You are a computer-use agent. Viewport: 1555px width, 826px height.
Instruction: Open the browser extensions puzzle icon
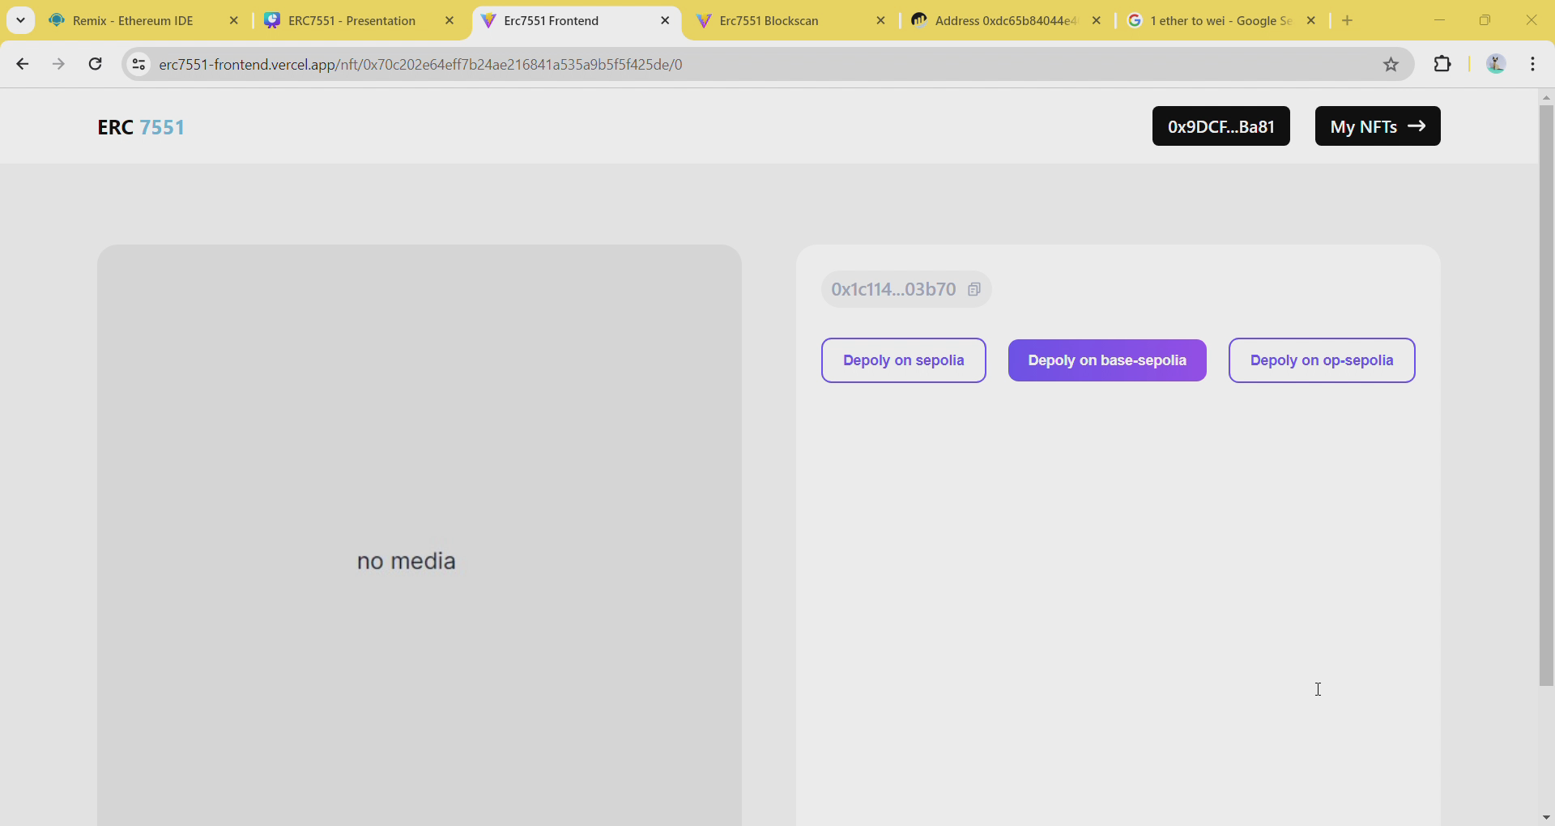(1442, 64)
